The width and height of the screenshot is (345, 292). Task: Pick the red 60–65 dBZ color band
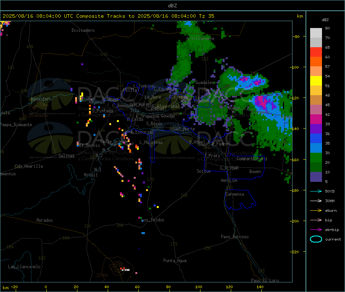coord(316,52)
